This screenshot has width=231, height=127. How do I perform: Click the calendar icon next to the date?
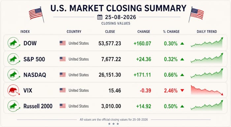coord(100,17)
